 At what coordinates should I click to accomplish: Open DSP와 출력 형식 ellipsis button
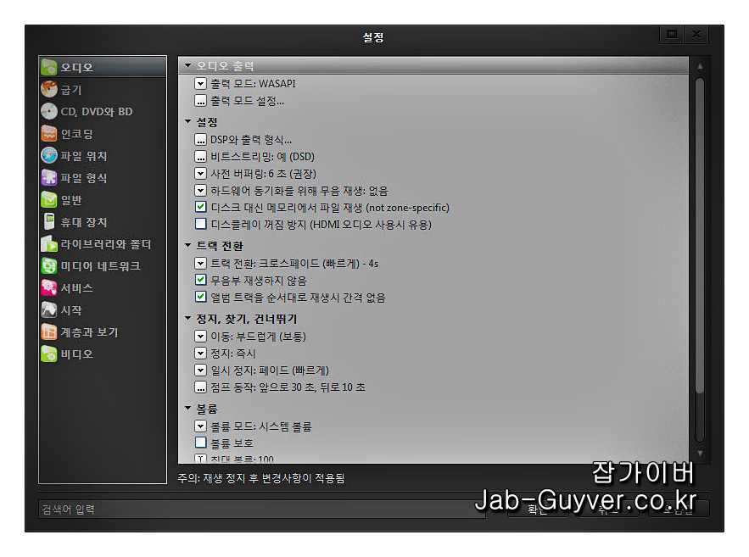point(201,140)
